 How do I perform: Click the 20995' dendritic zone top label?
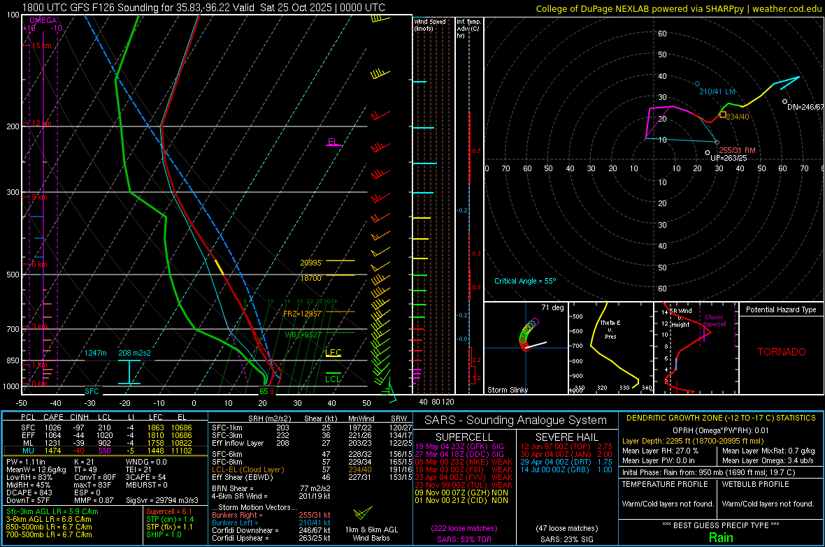click(311, 263)
